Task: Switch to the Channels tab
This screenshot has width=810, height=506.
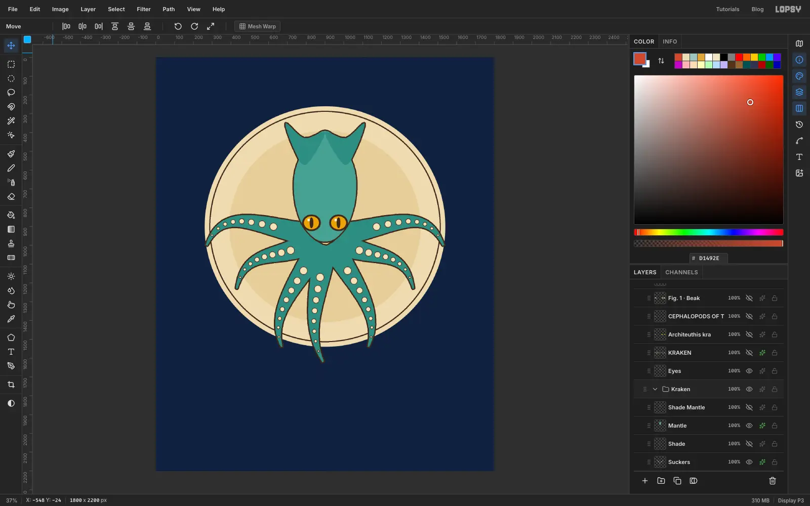Action: pyautogui.click(x=681, y=272)
